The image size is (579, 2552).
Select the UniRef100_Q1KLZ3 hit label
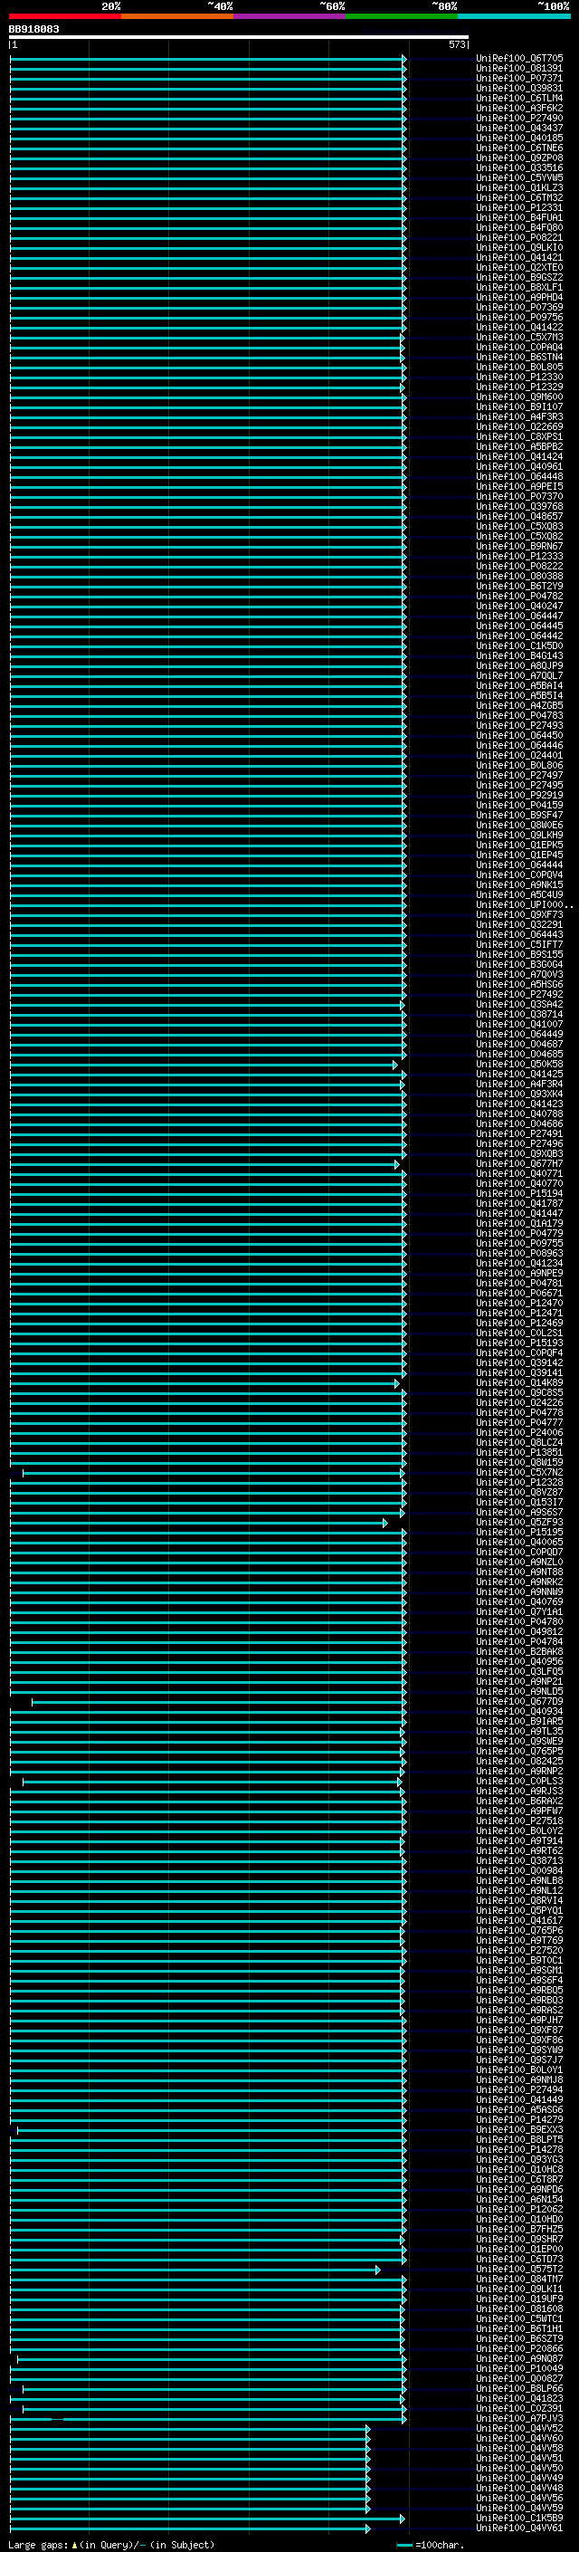pos(519,187)
